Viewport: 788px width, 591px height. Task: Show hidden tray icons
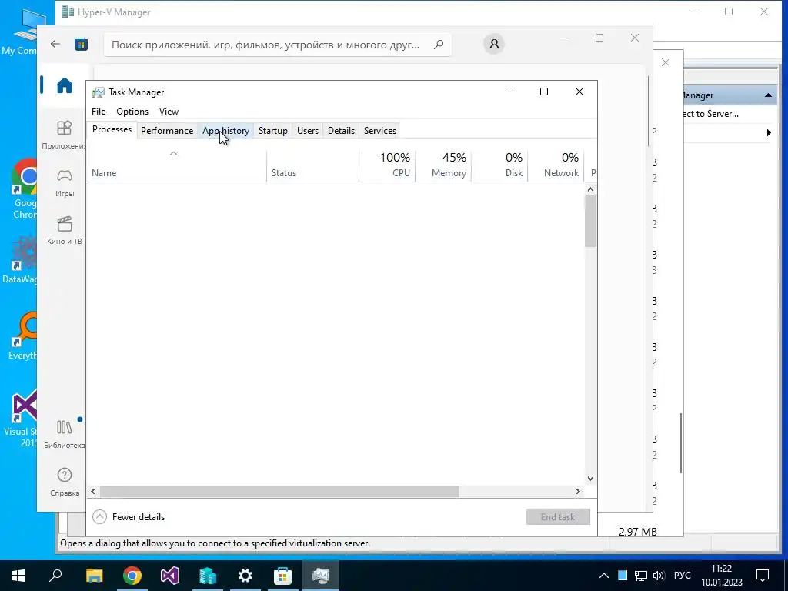click(604, 576)
